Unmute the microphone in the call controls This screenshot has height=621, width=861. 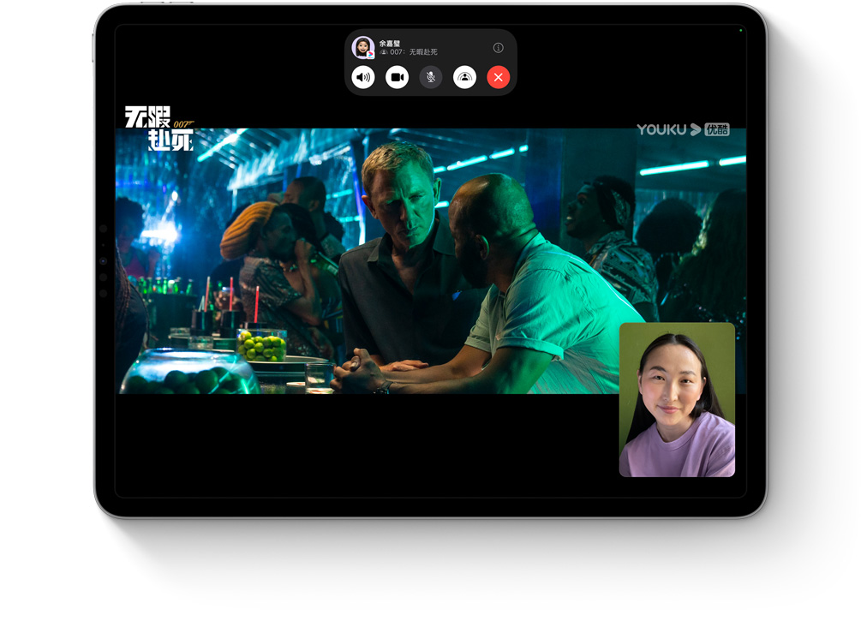(x=431, y=77)
